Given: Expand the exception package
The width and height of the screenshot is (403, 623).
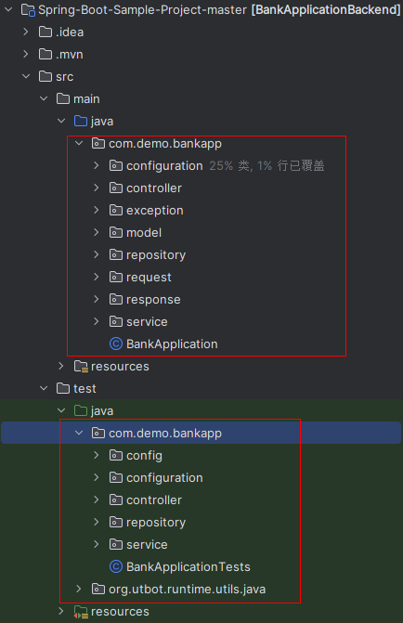Looking at the screenshot, I should point(97,210).
